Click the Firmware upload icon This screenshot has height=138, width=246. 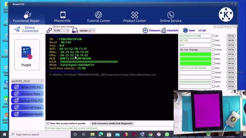click(145, 30)
